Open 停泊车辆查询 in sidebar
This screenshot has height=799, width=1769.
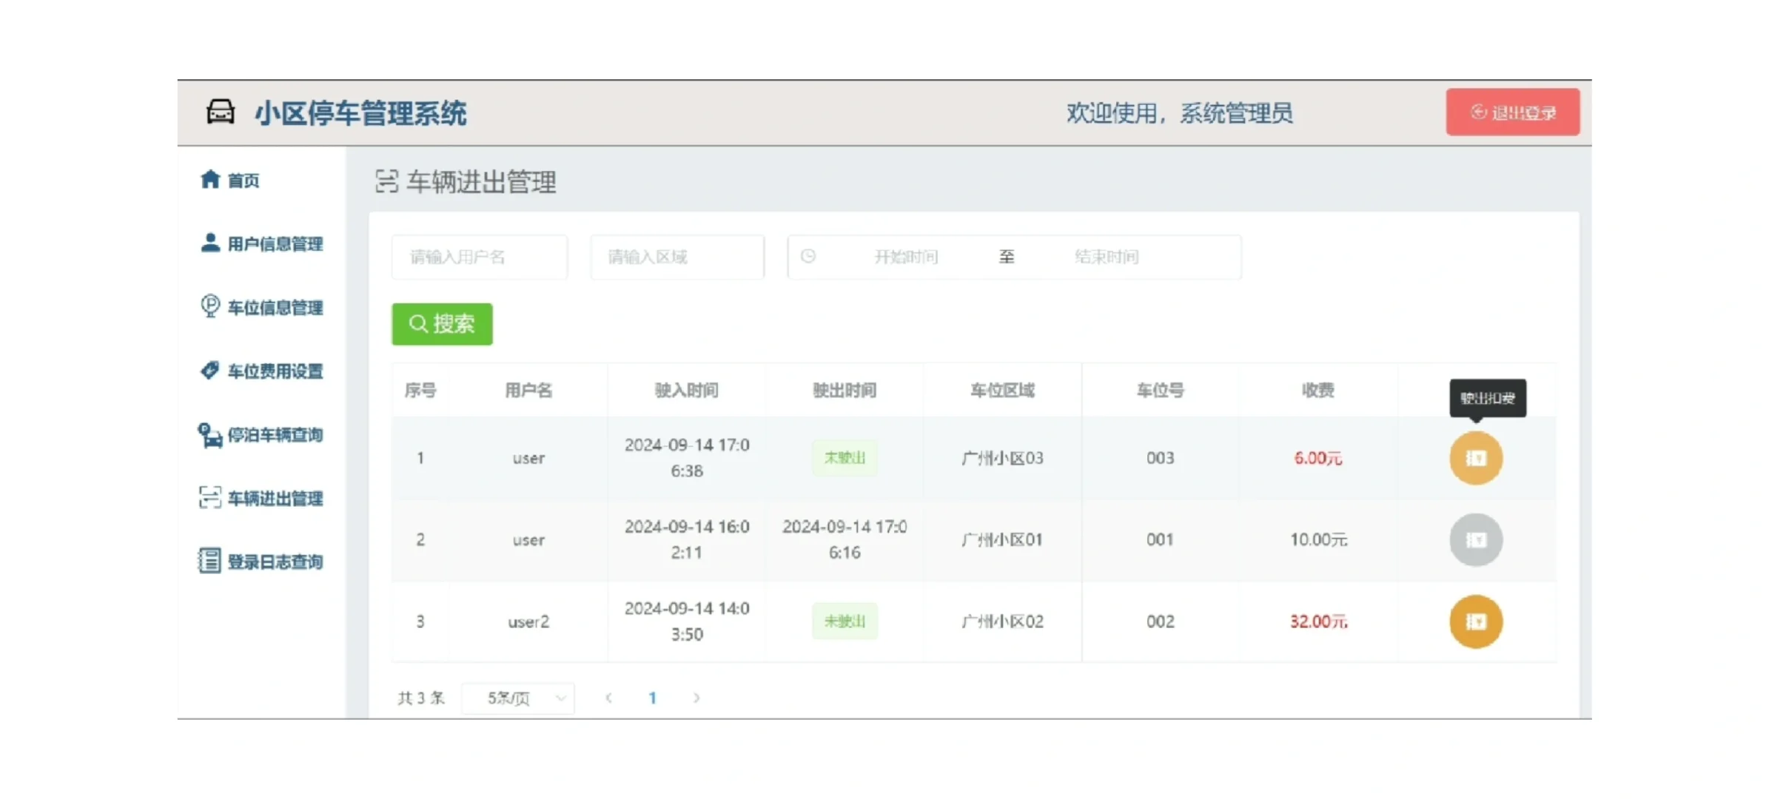coord(274,435)
